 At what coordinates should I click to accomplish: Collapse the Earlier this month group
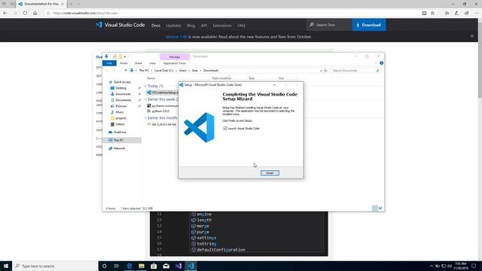point(145,117)
